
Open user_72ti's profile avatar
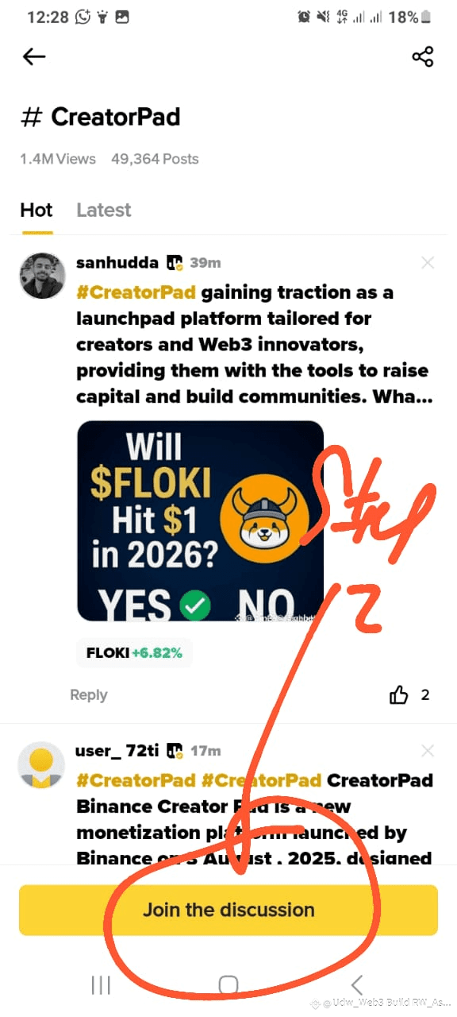click(x=41, y=764)
